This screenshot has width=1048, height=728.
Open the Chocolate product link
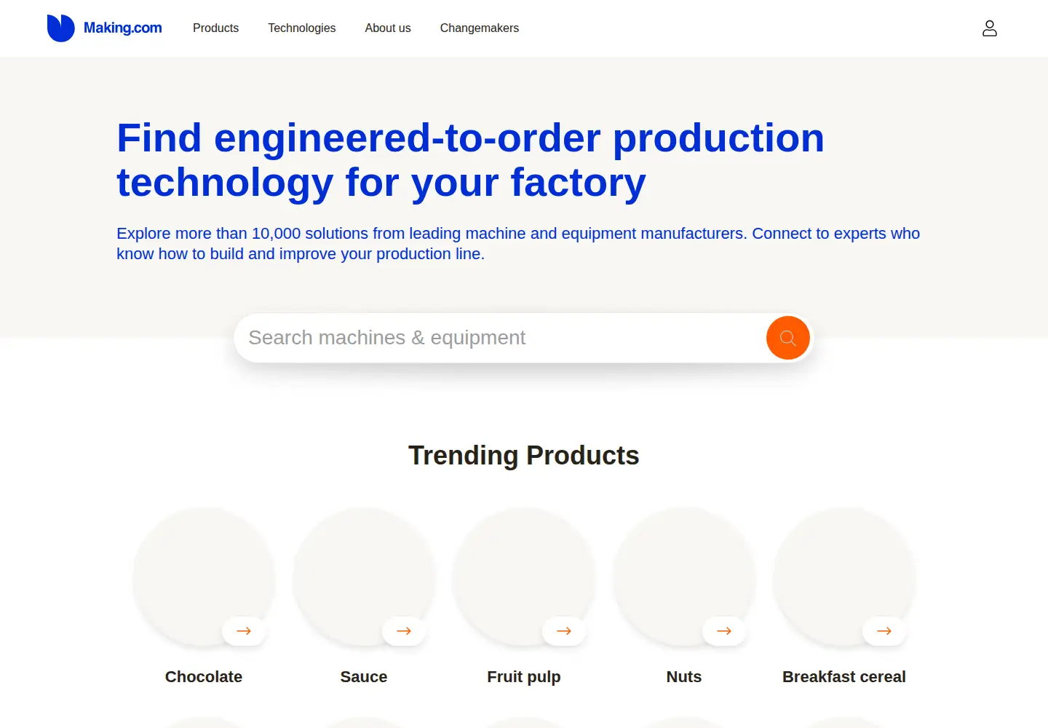204,677
